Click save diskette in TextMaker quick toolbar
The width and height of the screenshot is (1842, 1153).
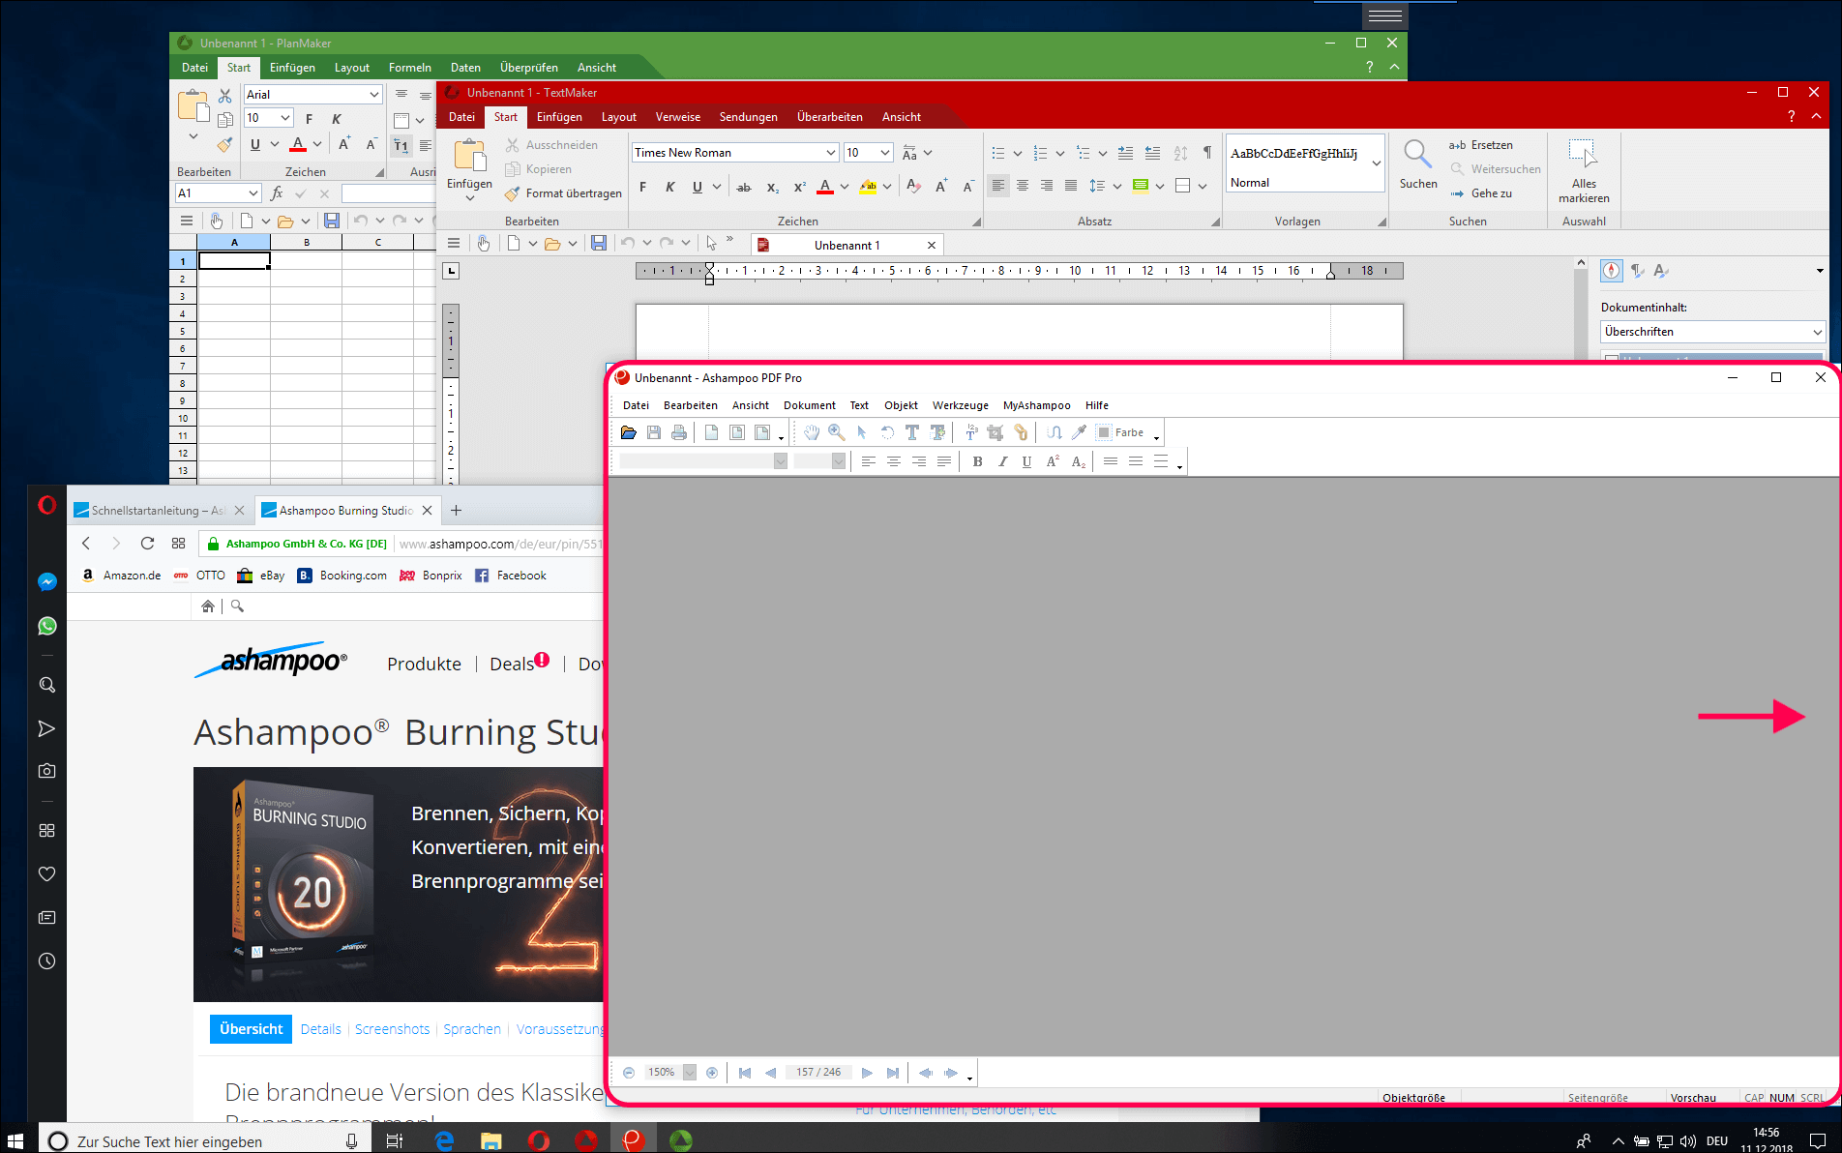599,244
